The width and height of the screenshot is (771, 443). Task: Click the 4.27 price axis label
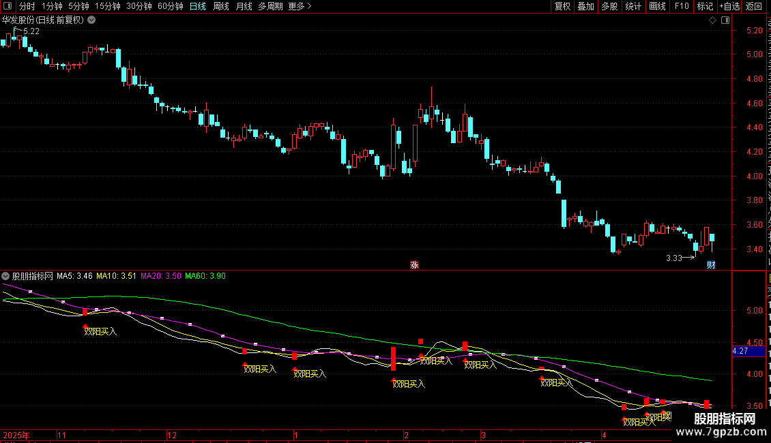(740, 351)
